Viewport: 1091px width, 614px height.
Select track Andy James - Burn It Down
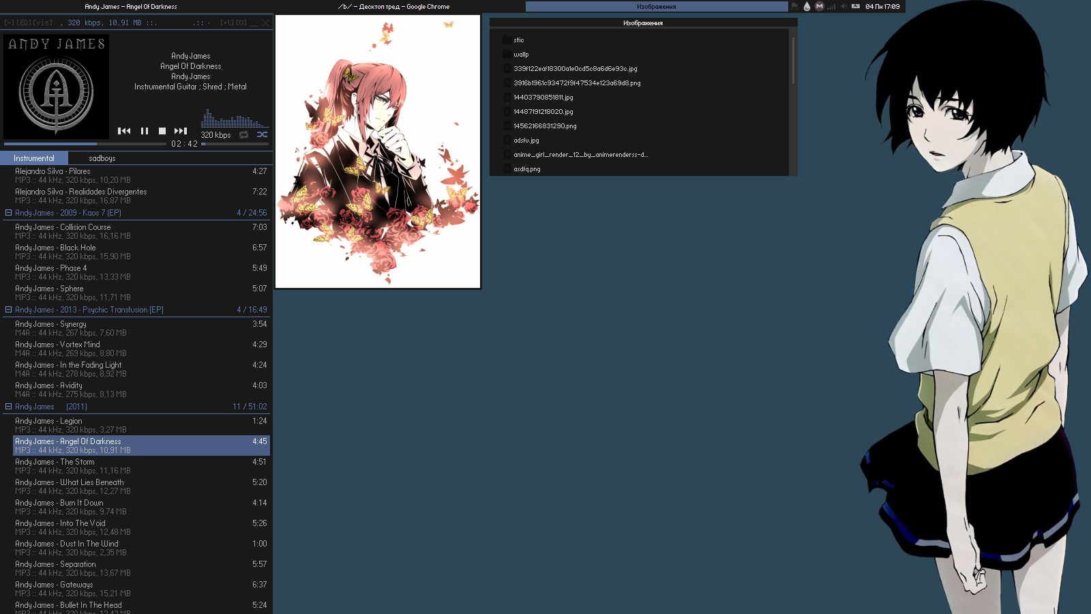(x=141, y=507)
